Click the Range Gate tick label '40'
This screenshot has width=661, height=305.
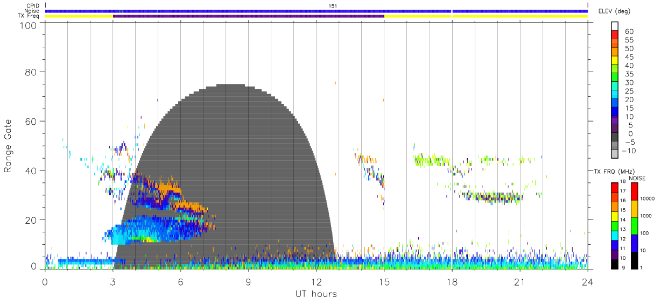[32, 171]
